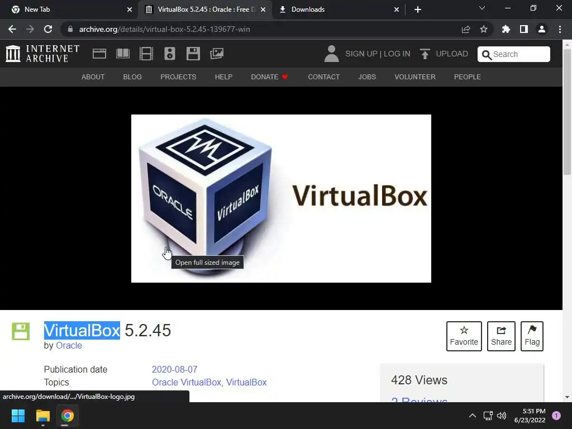572x429 pixels.
Task: Reload the current page
Action: coord(48,29)
